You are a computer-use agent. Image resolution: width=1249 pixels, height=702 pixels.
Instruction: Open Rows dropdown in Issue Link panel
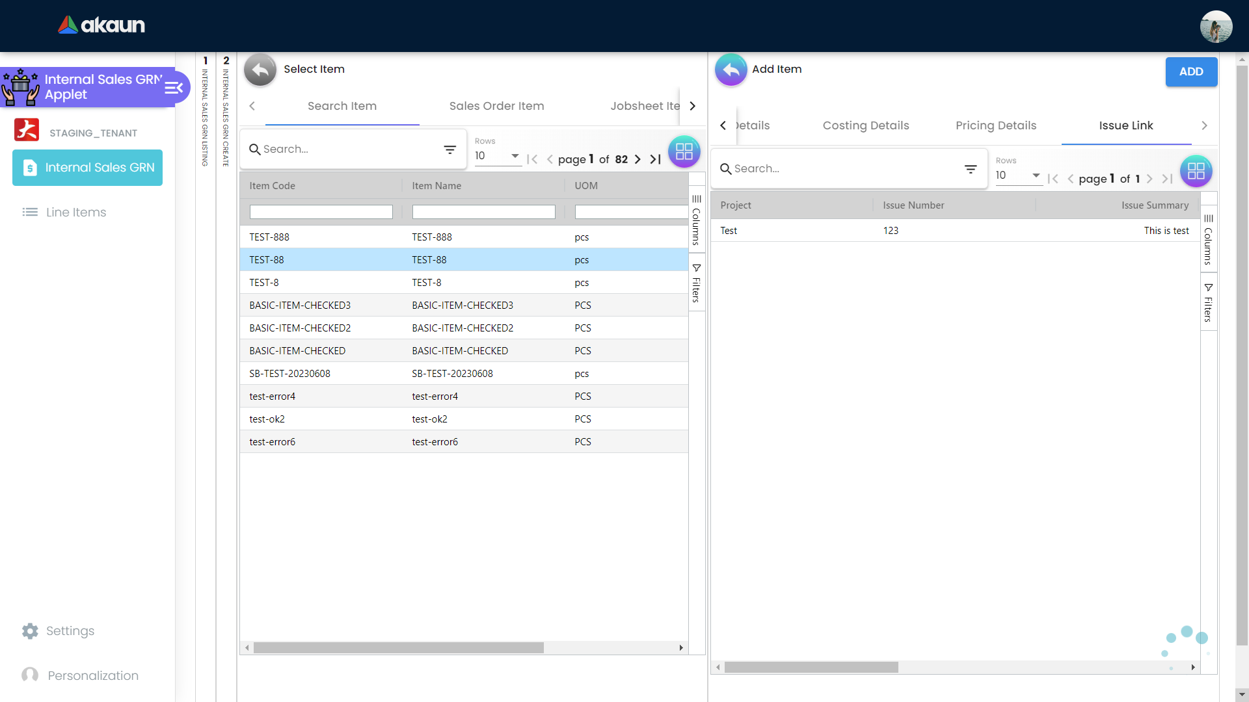pyautogui.click(x=1018, y=175)
